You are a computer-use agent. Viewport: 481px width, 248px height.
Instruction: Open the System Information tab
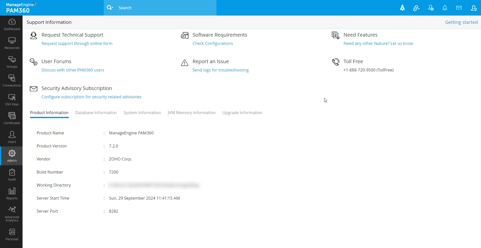coord(142,113)
